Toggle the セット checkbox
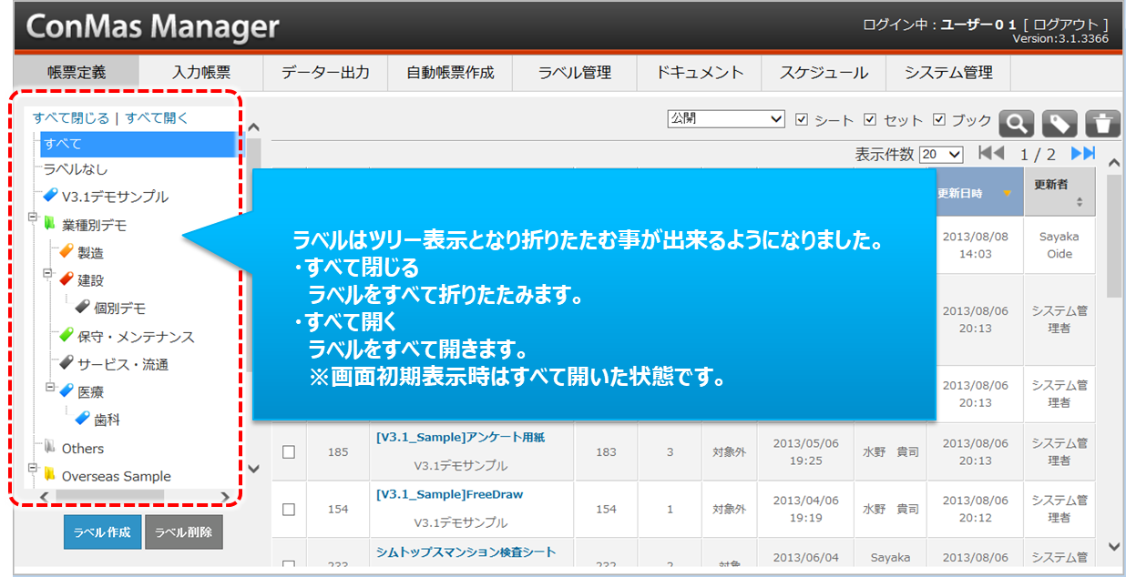1126x577 pixels. click(x=870, y=120)
